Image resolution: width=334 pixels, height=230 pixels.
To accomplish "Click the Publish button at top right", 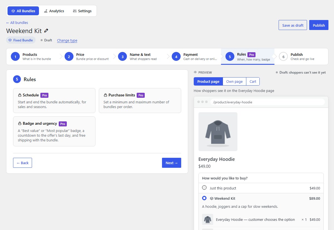I will [319, 25].
